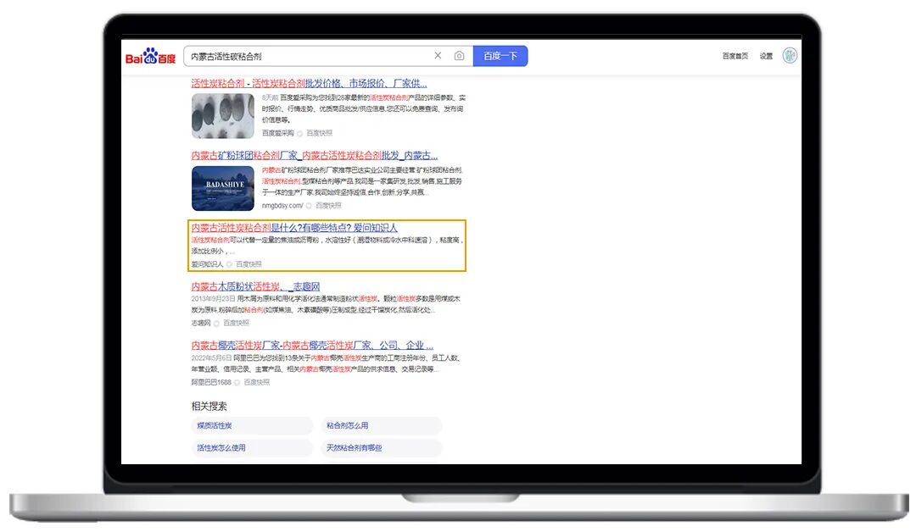This screenshot has height=532, width=916.
Task: Select related search 天然粘合剂有哪些
Action: (381, 448)
